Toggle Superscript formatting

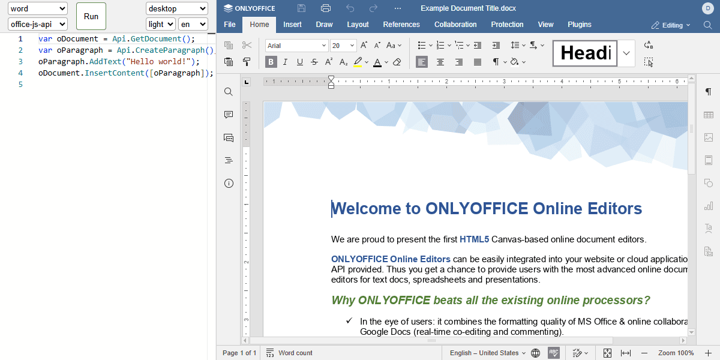pos(329,62)
